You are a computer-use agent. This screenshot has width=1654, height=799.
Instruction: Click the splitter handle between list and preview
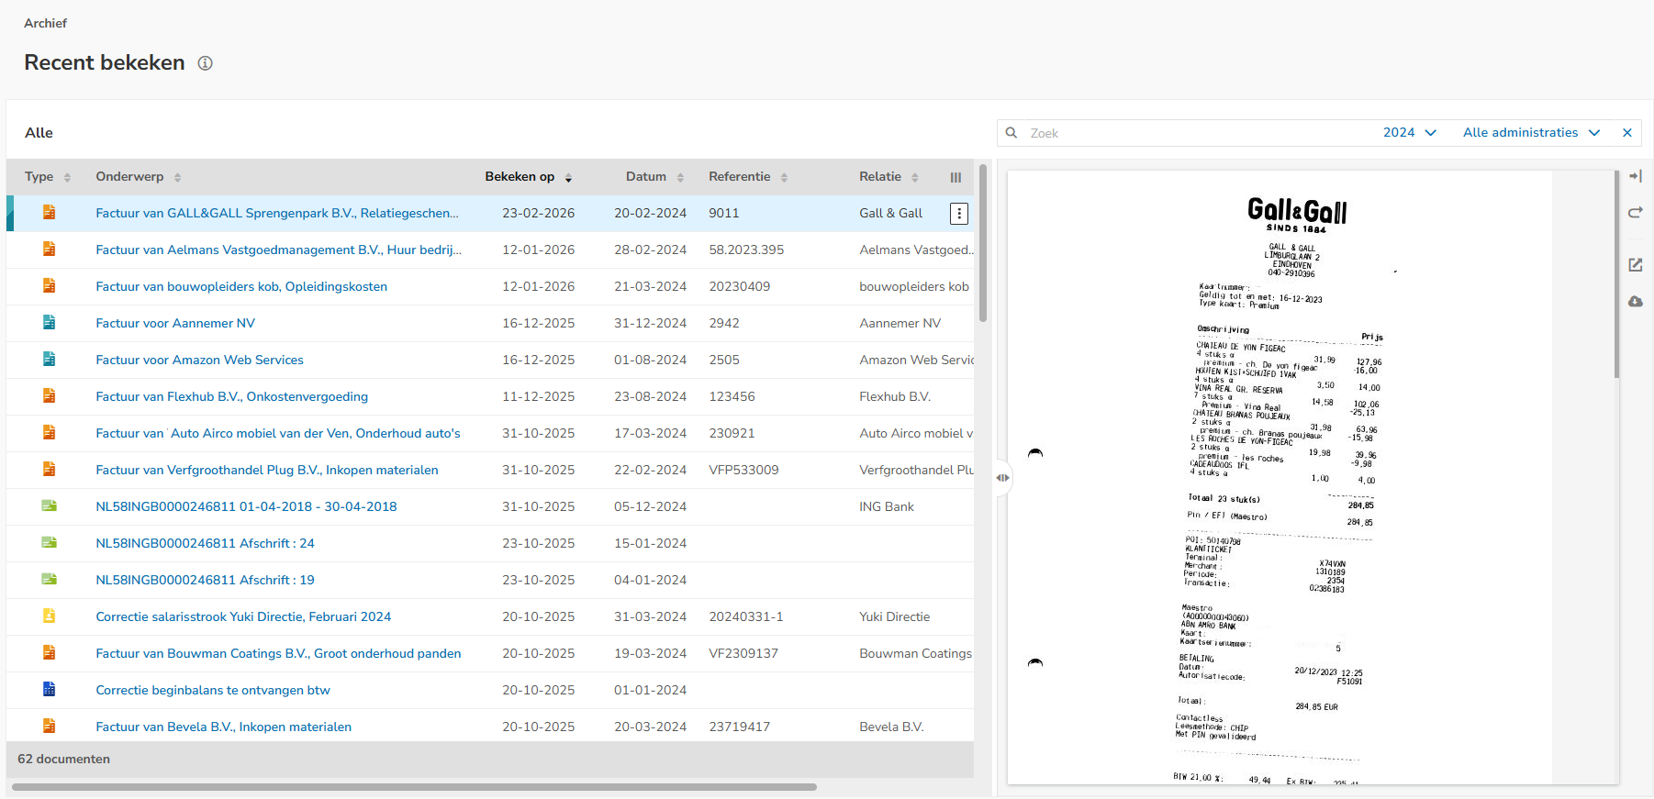coord(1003,478)
